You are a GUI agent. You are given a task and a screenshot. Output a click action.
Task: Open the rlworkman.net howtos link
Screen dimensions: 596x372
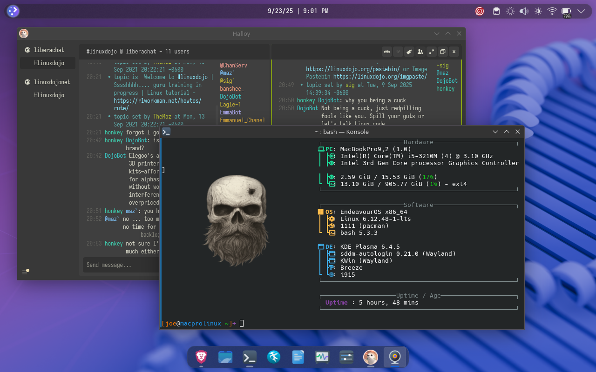coord(157,100)
